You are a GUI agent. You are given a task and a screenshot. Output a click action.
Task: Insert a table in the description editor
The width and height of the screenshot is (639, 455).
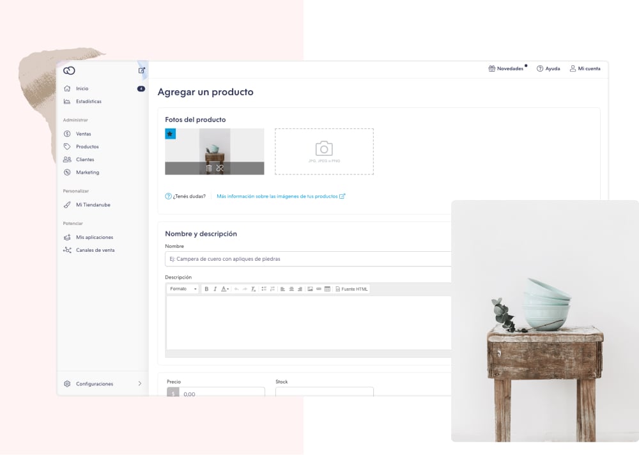(327, 289)
